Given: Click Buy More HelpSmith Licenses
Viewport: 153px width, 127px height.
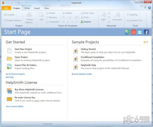Looking at the screenshot, I should [29, 89].
